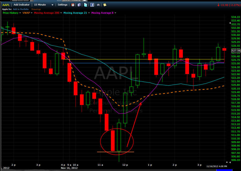
Task: Open Moving Average 200 dropdown arrow
Action: pyautogui.click(x=61, y=13)
